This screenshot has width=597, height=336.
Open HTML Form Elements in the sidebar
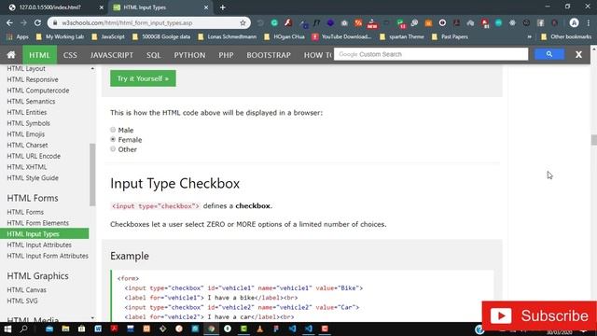37,223
